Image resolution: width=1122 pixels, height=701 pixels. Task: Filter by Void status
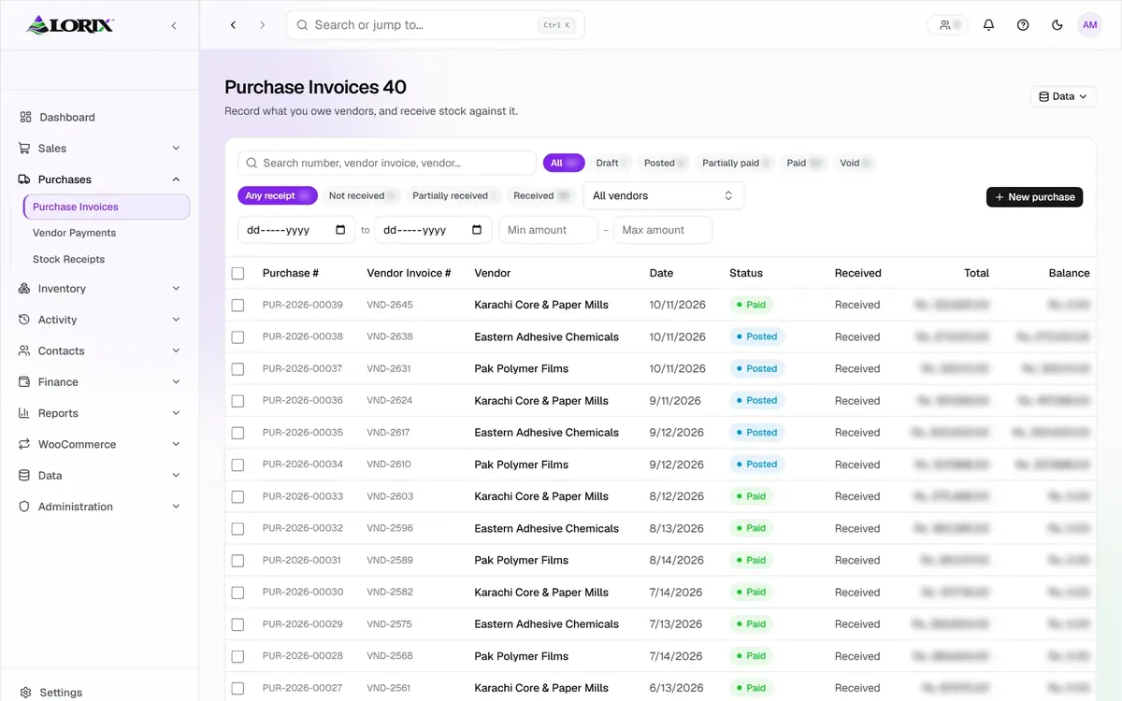[855, 163]
